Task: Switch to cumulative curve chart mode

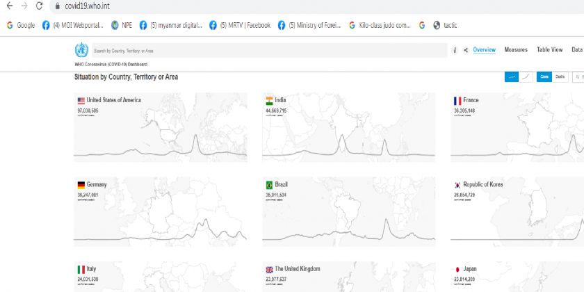Action: click(526, 76)
